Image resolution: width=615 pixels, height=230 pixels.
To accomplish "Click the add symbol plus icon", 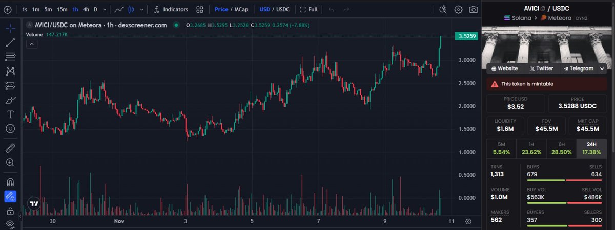I will pyautogui.click(x=7, y=9).
